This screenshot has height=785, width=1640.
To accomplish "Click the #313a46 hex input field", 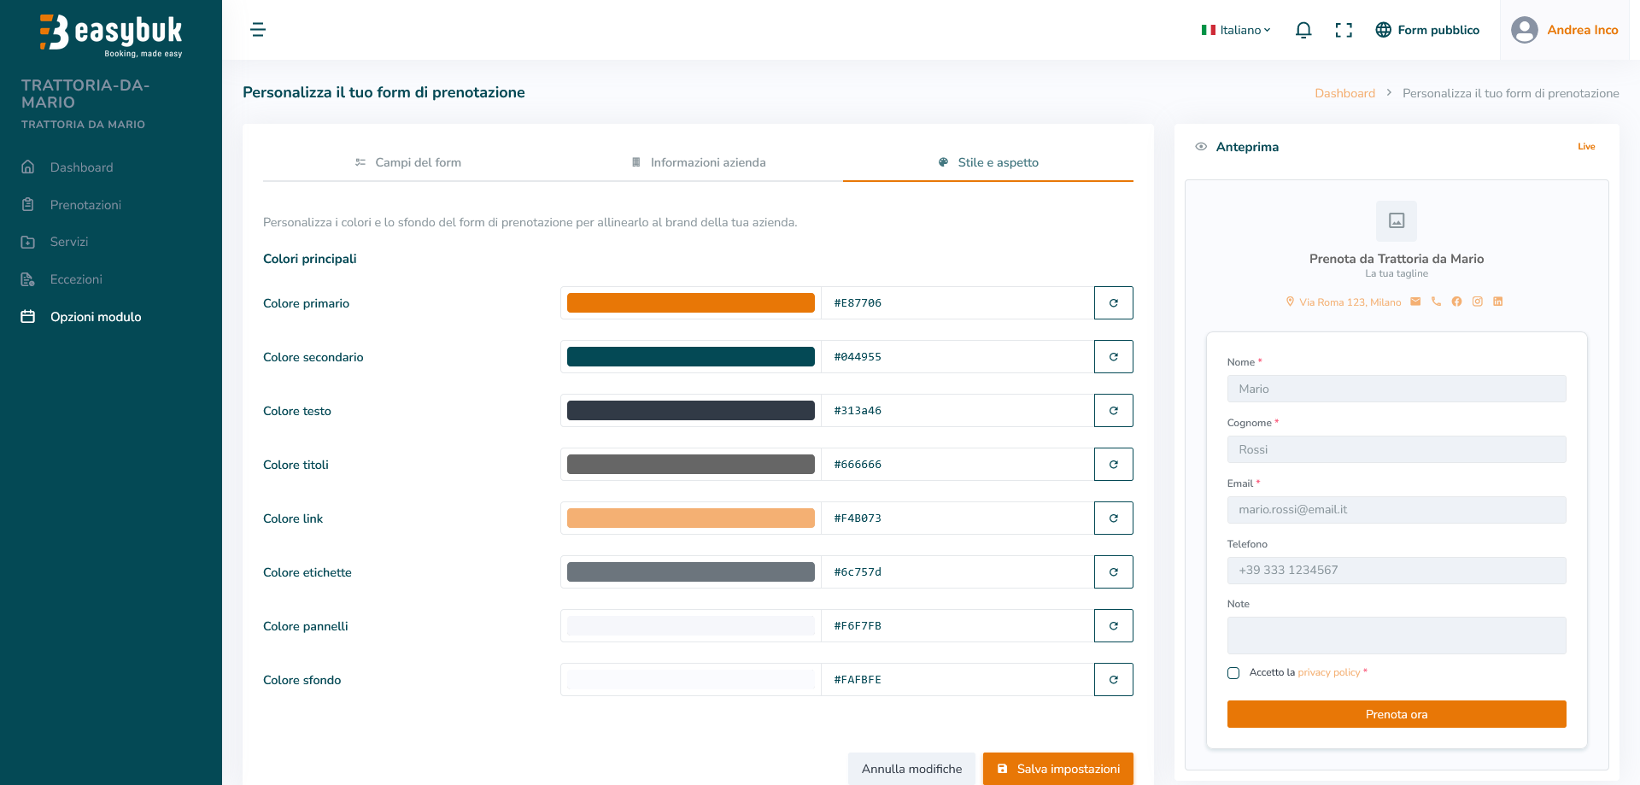I will pyautogui.click(x=958, y=411).
